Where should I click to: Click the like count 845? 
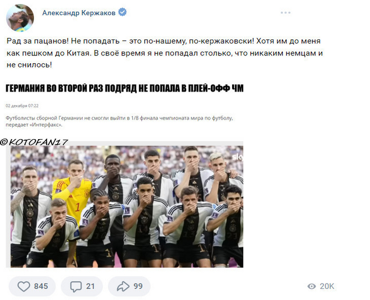tap(41, 286)
